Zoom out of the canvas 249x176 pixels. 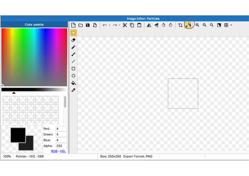pos(205,25)
